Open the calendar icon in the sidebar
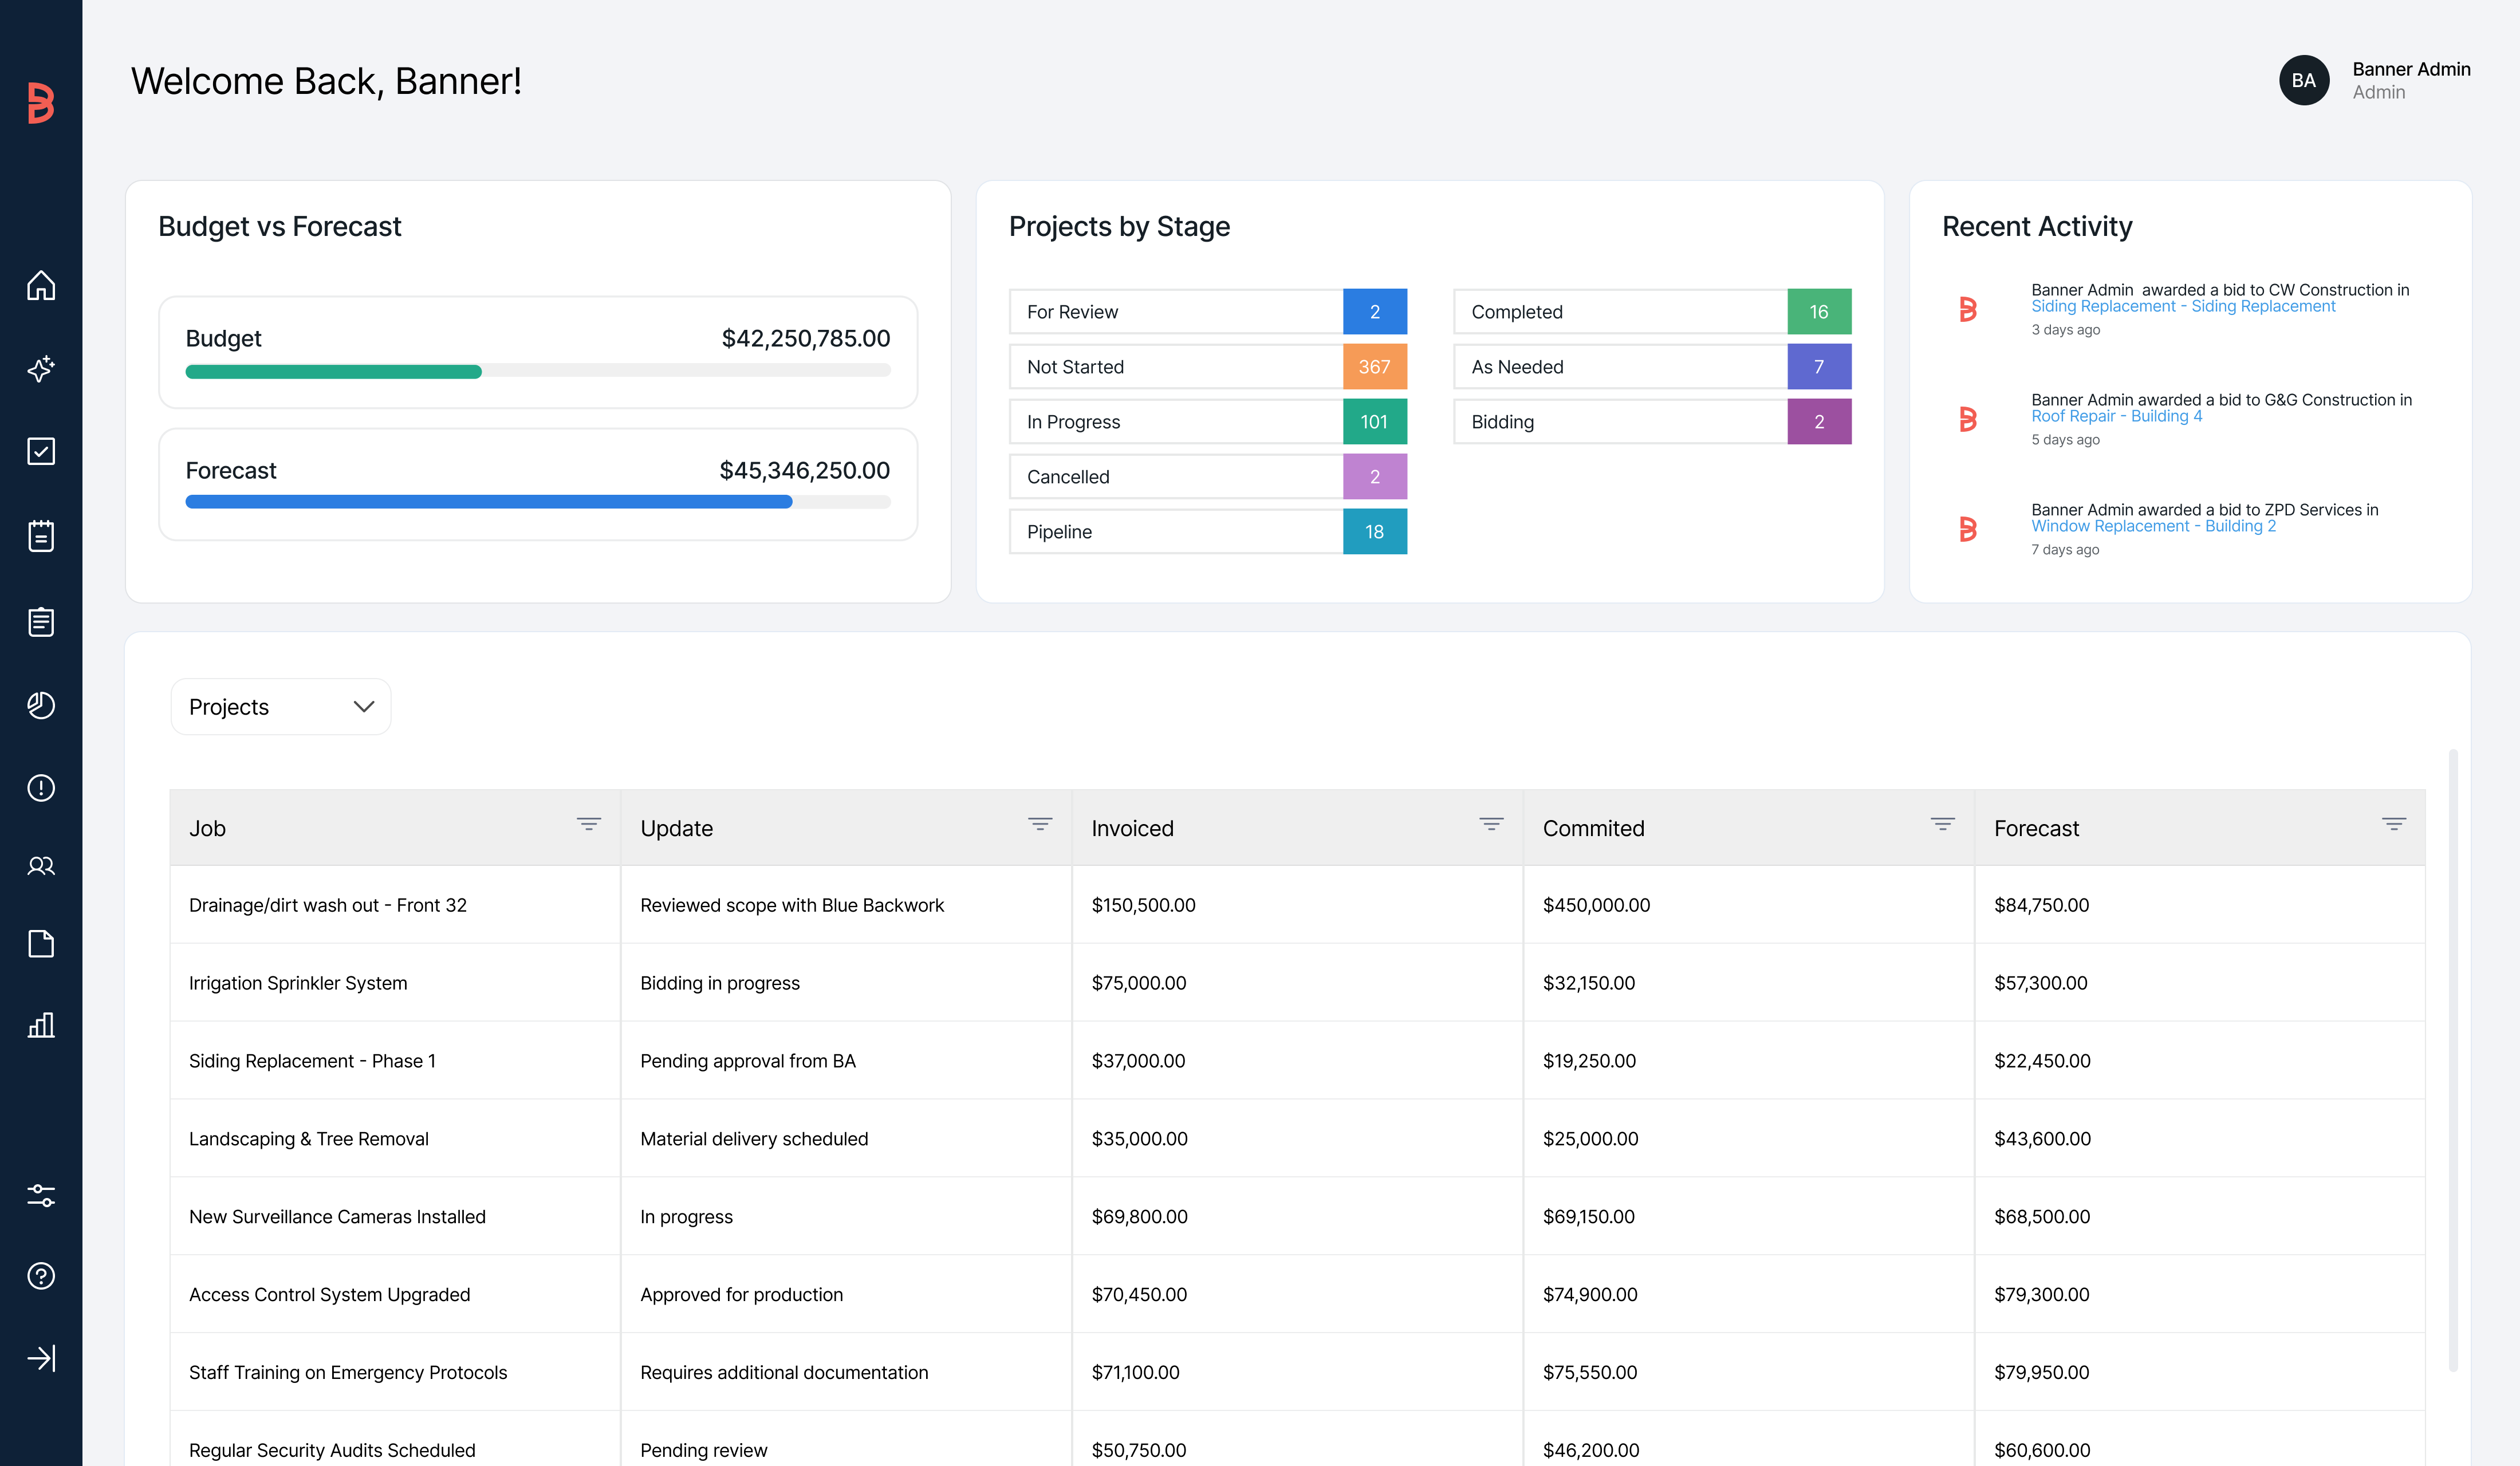The width and height of the screenshot is (2520, 1466). (41, 536)
